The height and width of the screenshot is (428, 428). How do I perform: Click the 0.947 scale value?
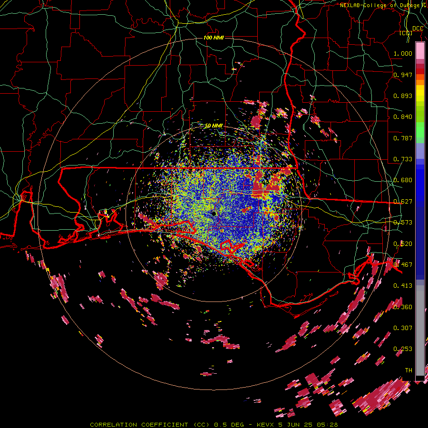[403, 75]
